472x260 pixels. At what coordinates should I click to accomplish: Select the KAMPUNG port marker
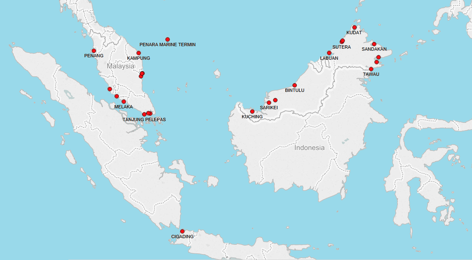tap(139, 52)
